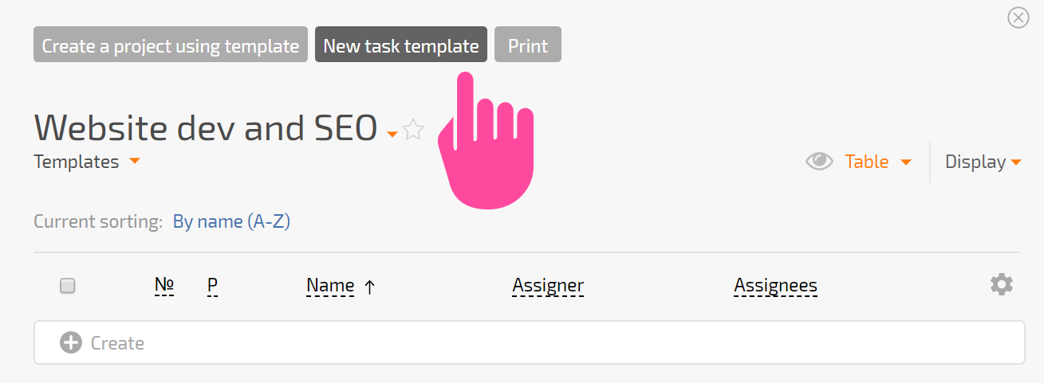Click the Create task input row

pos(530,343)
